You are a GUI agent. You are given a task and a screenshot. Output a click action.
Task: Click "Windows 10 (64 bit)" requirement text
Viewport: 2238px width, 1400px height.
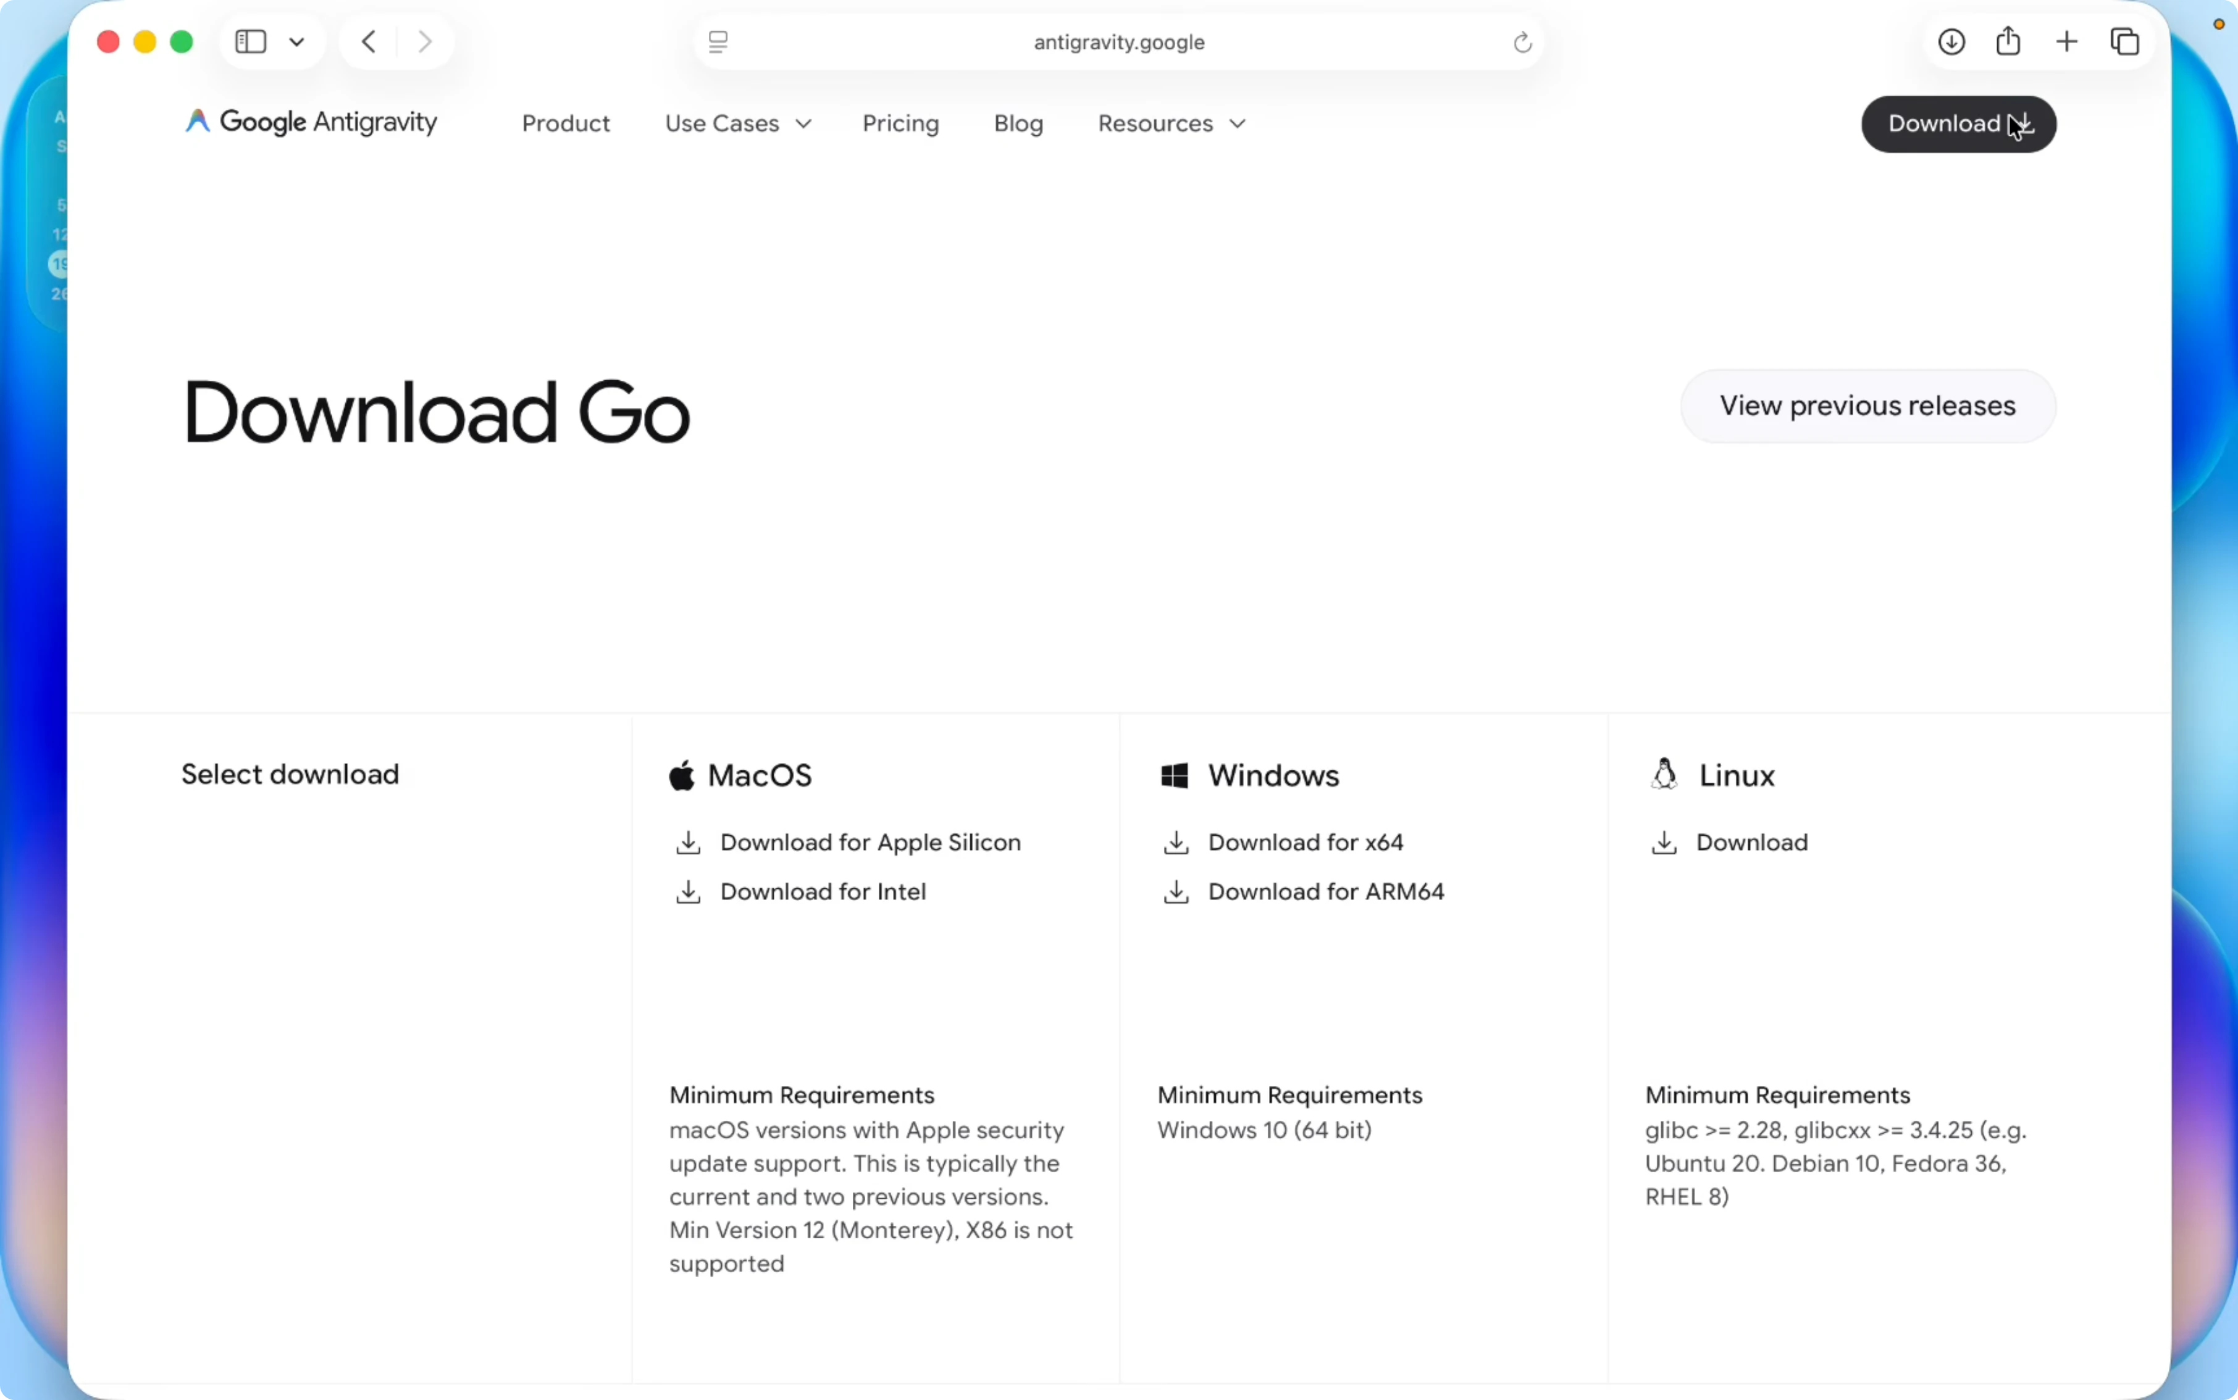(x=1265, y=1130)
